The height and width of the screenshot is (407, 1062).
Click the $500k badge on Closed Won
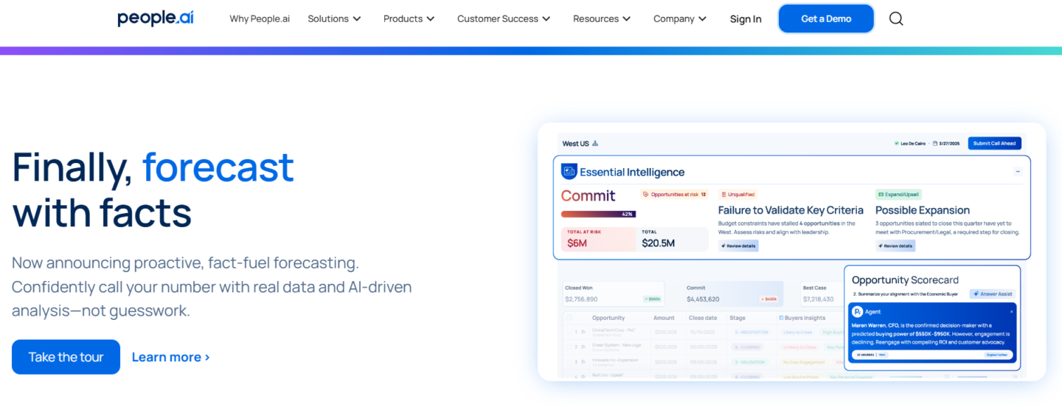[x=651, y=299]
